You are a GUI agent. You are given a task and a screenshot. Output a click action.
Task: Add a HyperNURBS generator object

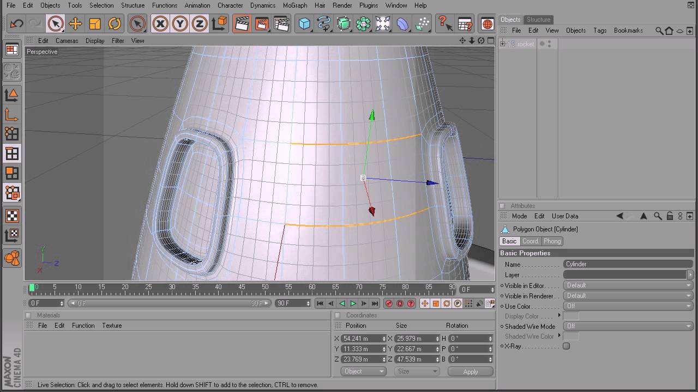point(344,23)
